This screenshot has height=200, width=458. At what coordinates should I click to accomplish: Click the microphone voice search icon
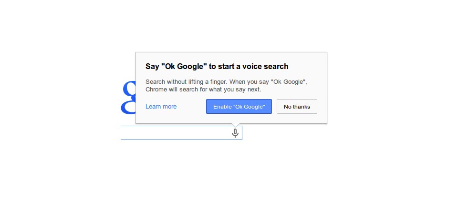pyautogui.click(x=235, y=133)
